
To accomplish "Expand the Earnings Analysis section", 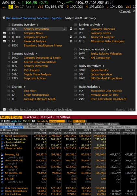I will pos(91,25).
